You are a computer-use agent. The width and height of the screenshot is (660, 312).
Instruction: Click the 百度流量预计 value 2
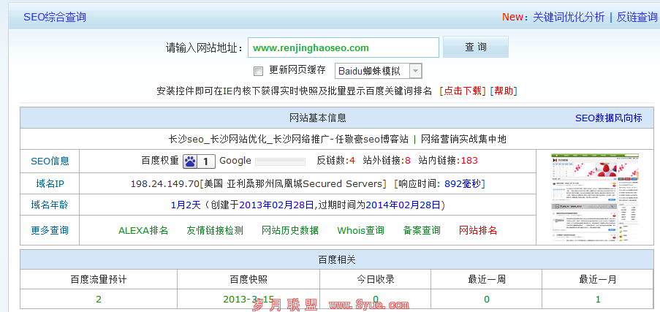99,300
